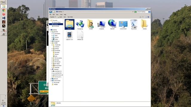The height and width of the screenshot is (107, 191).
Task: Click the system tray clock
Action: pos(3,103)
